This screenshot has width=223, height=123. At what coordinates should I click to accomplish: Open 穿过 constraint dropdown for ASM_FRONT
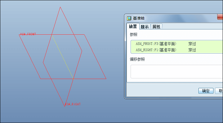pyautogui.click(x=192, y=44)
